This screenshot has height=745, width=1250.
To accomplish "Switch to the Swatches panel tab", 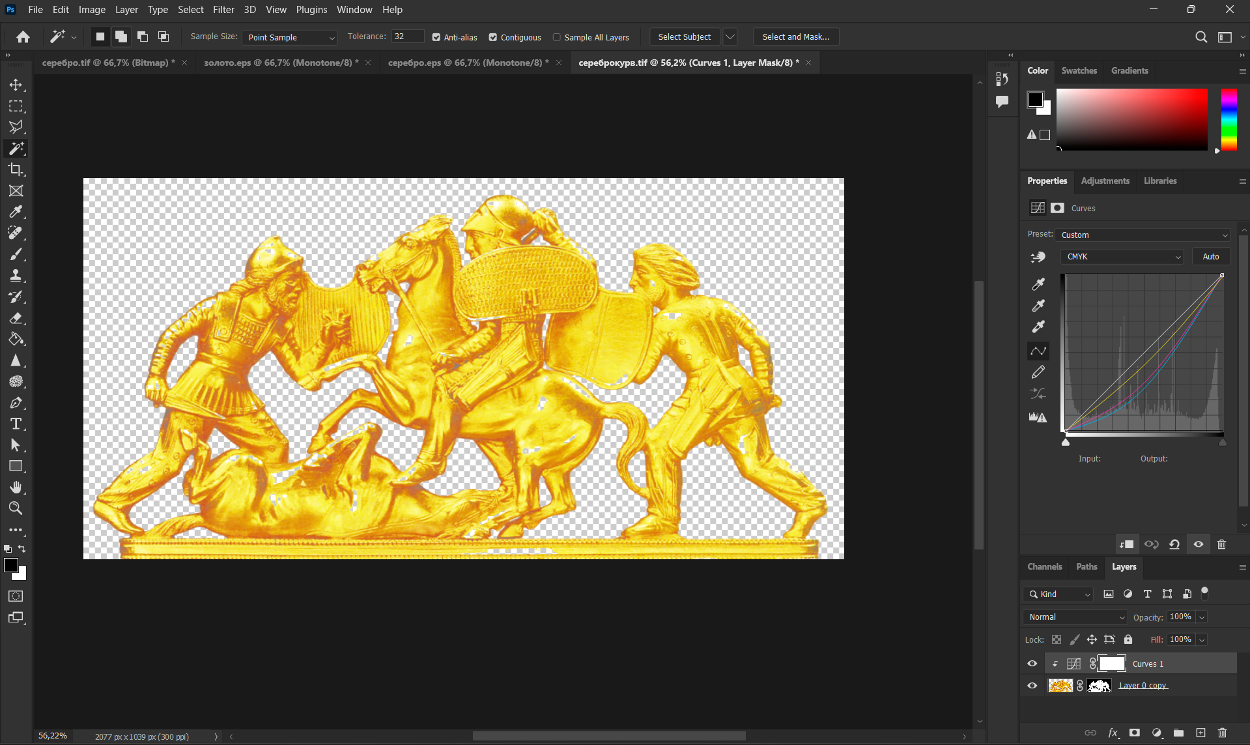I will [1079, 70].
